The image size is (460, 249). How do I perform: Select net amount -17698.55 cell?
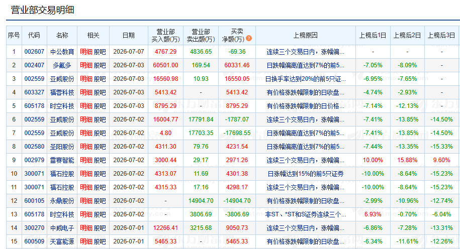[237, 133]
